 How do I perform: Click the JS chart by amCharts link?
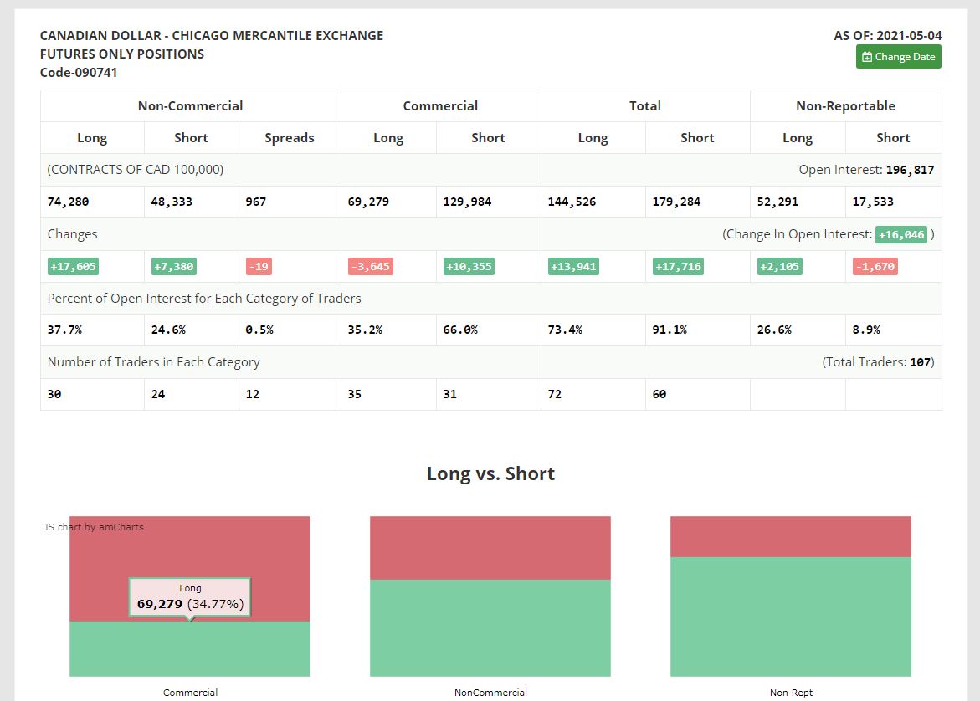94,527
